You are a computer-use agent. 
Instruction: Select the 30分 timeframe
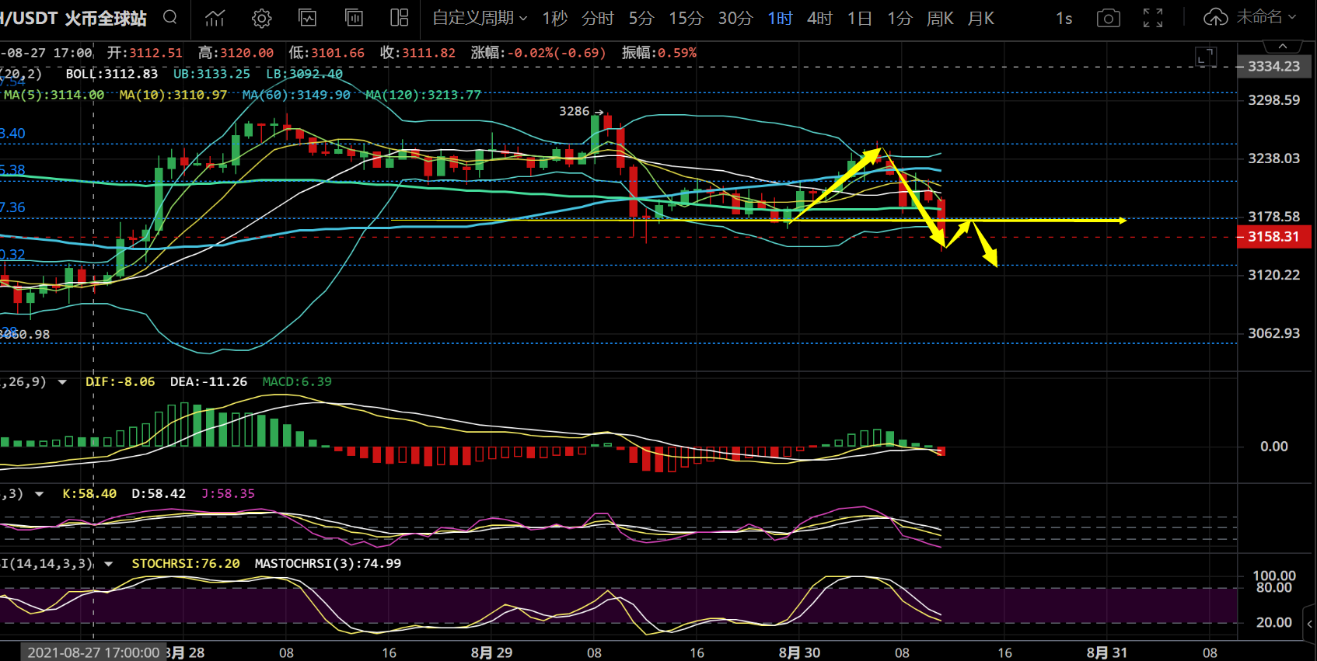(x=735, y=18)
